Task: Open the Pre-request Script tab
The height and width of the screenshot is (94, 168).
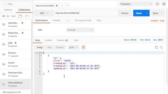Action: tap(83, 20)
